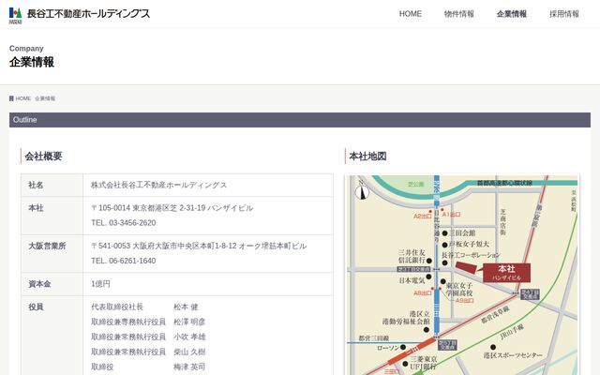Click the name 松澤 明彦
This screenshot has height=375, width=600.
pos(189,322)
